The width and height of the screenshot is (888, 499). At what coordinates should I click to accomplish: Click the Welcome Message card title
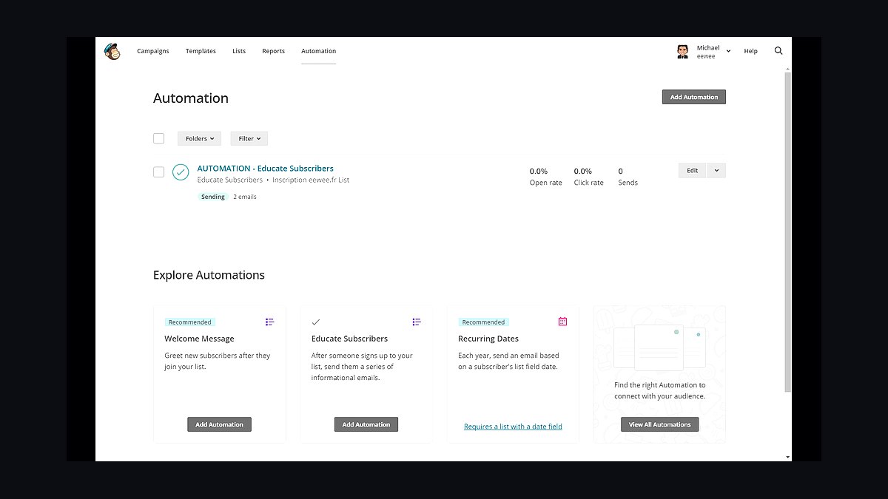click(x=199, y=339)
